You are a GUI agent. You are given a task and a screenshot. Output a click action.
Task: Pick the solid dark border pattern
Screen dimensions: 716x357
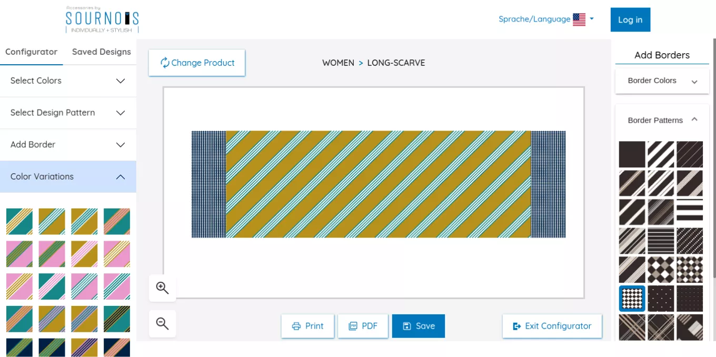(x=632, y=154)
